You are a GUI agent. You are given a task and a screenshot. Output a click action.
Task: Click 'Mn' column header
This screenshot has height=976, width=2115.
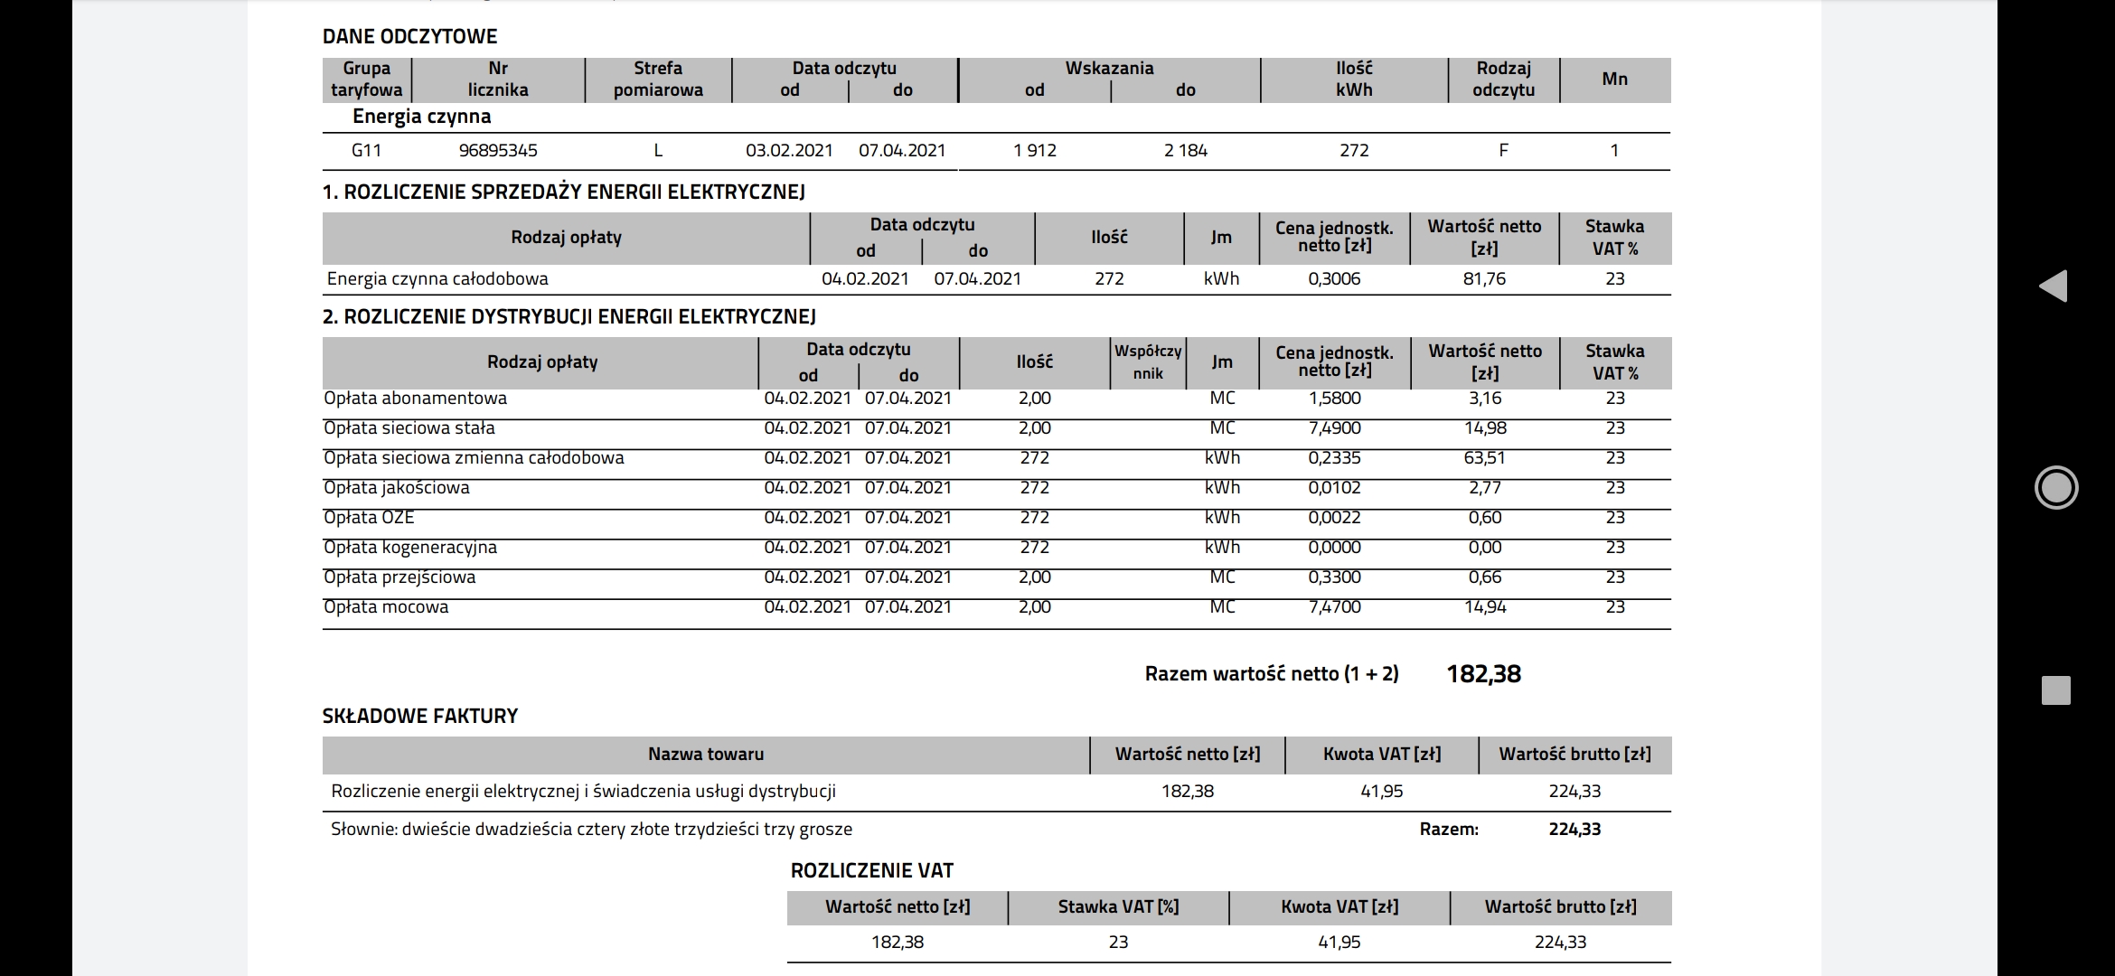(x=1614, y=79)
